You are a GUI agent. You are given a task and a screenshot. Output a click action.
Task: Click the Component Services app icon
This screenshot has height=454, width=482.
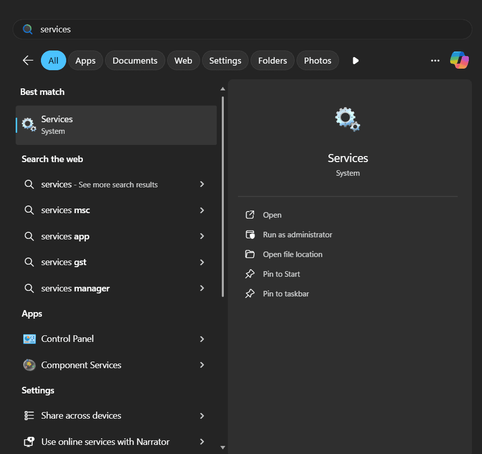(29, 365)
